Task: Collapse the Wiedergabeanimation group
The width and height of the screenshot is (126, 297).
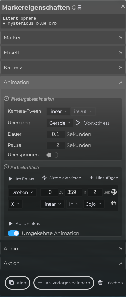Action: pos(6,99)
